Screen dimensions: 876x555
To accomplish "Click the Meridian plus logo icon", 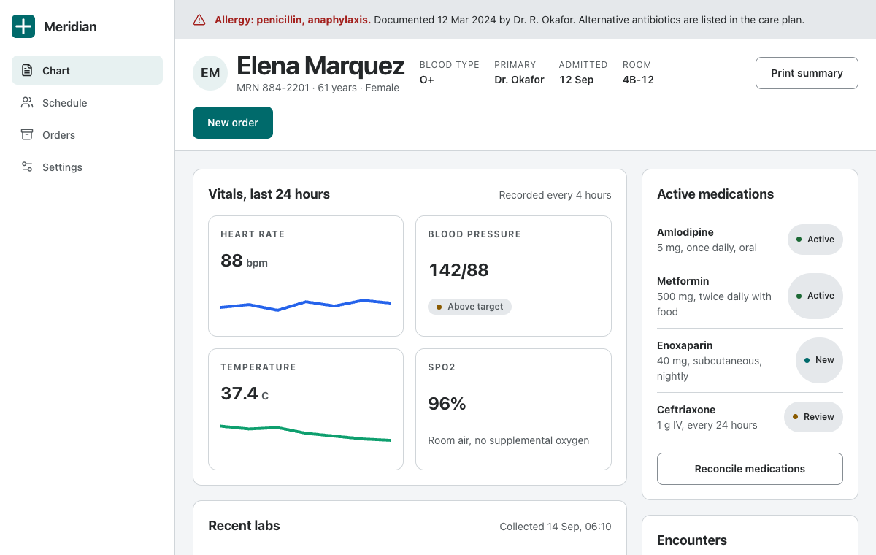I will [x=23, y=26].
